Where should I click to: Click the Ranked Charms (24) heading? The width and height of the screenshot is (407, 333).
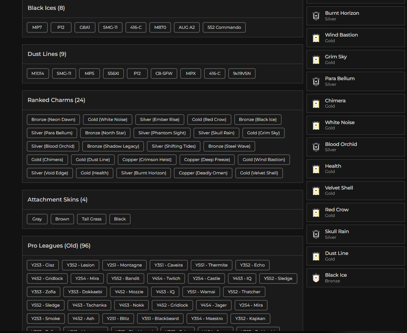(x=56, y=100)
